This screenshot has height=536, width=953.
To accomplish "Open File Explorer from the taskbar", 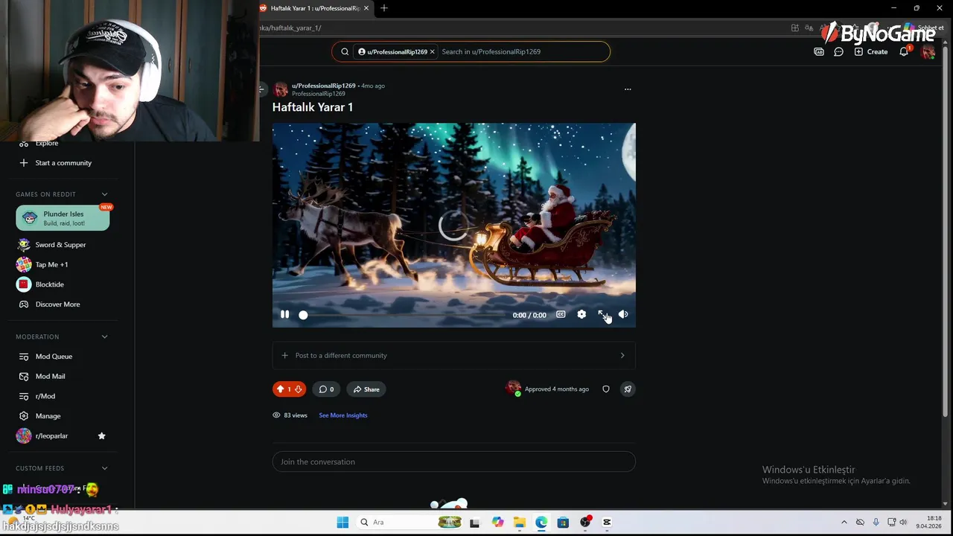I will [x=519, y=522].
